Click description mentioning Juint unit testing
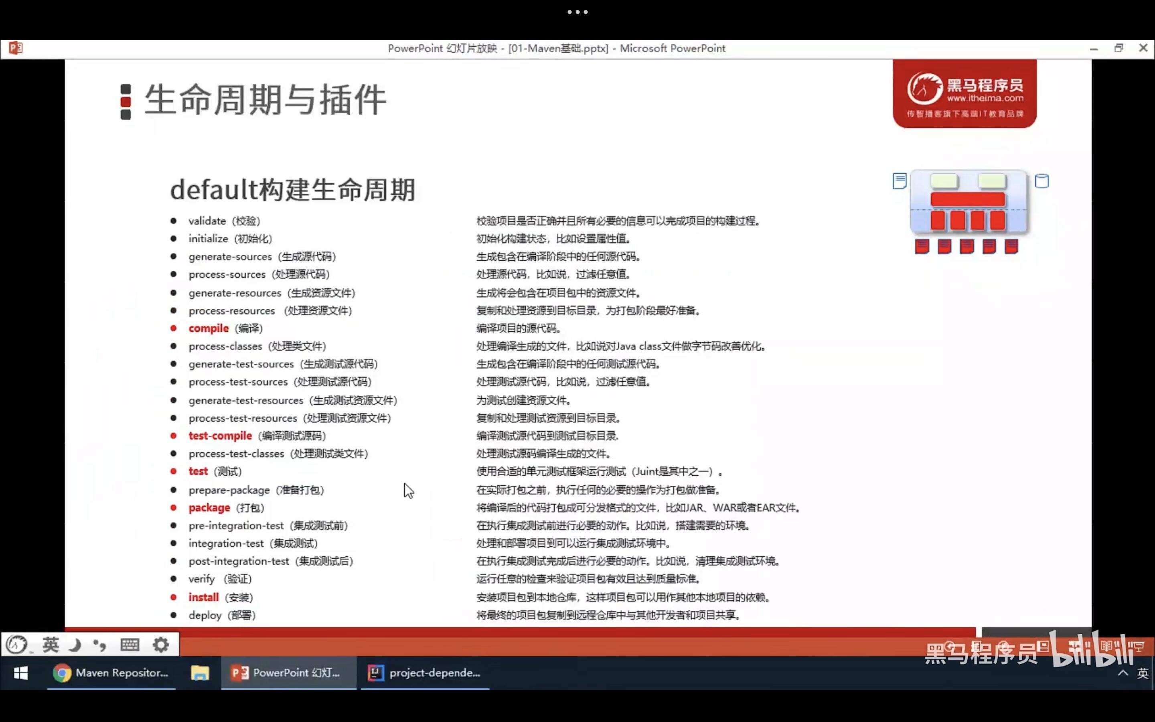Image resolution: width=1155 pixels, height=722 pixels. pos(600,472)
